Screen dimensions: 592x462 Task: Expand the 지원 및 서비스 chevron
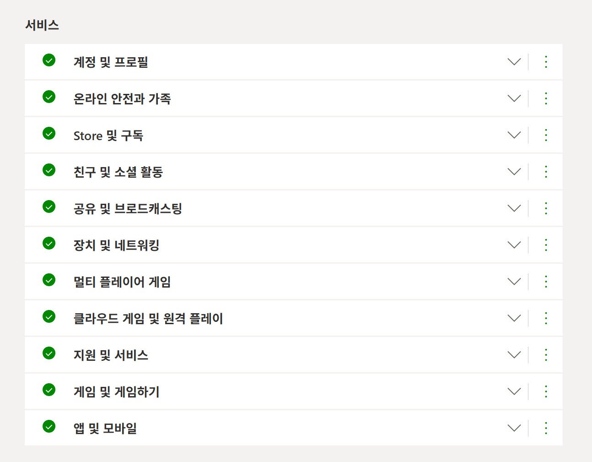click(x=514, y=355)
